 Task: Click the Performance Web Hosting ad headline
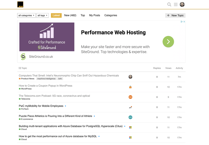[x=113, y=32]
